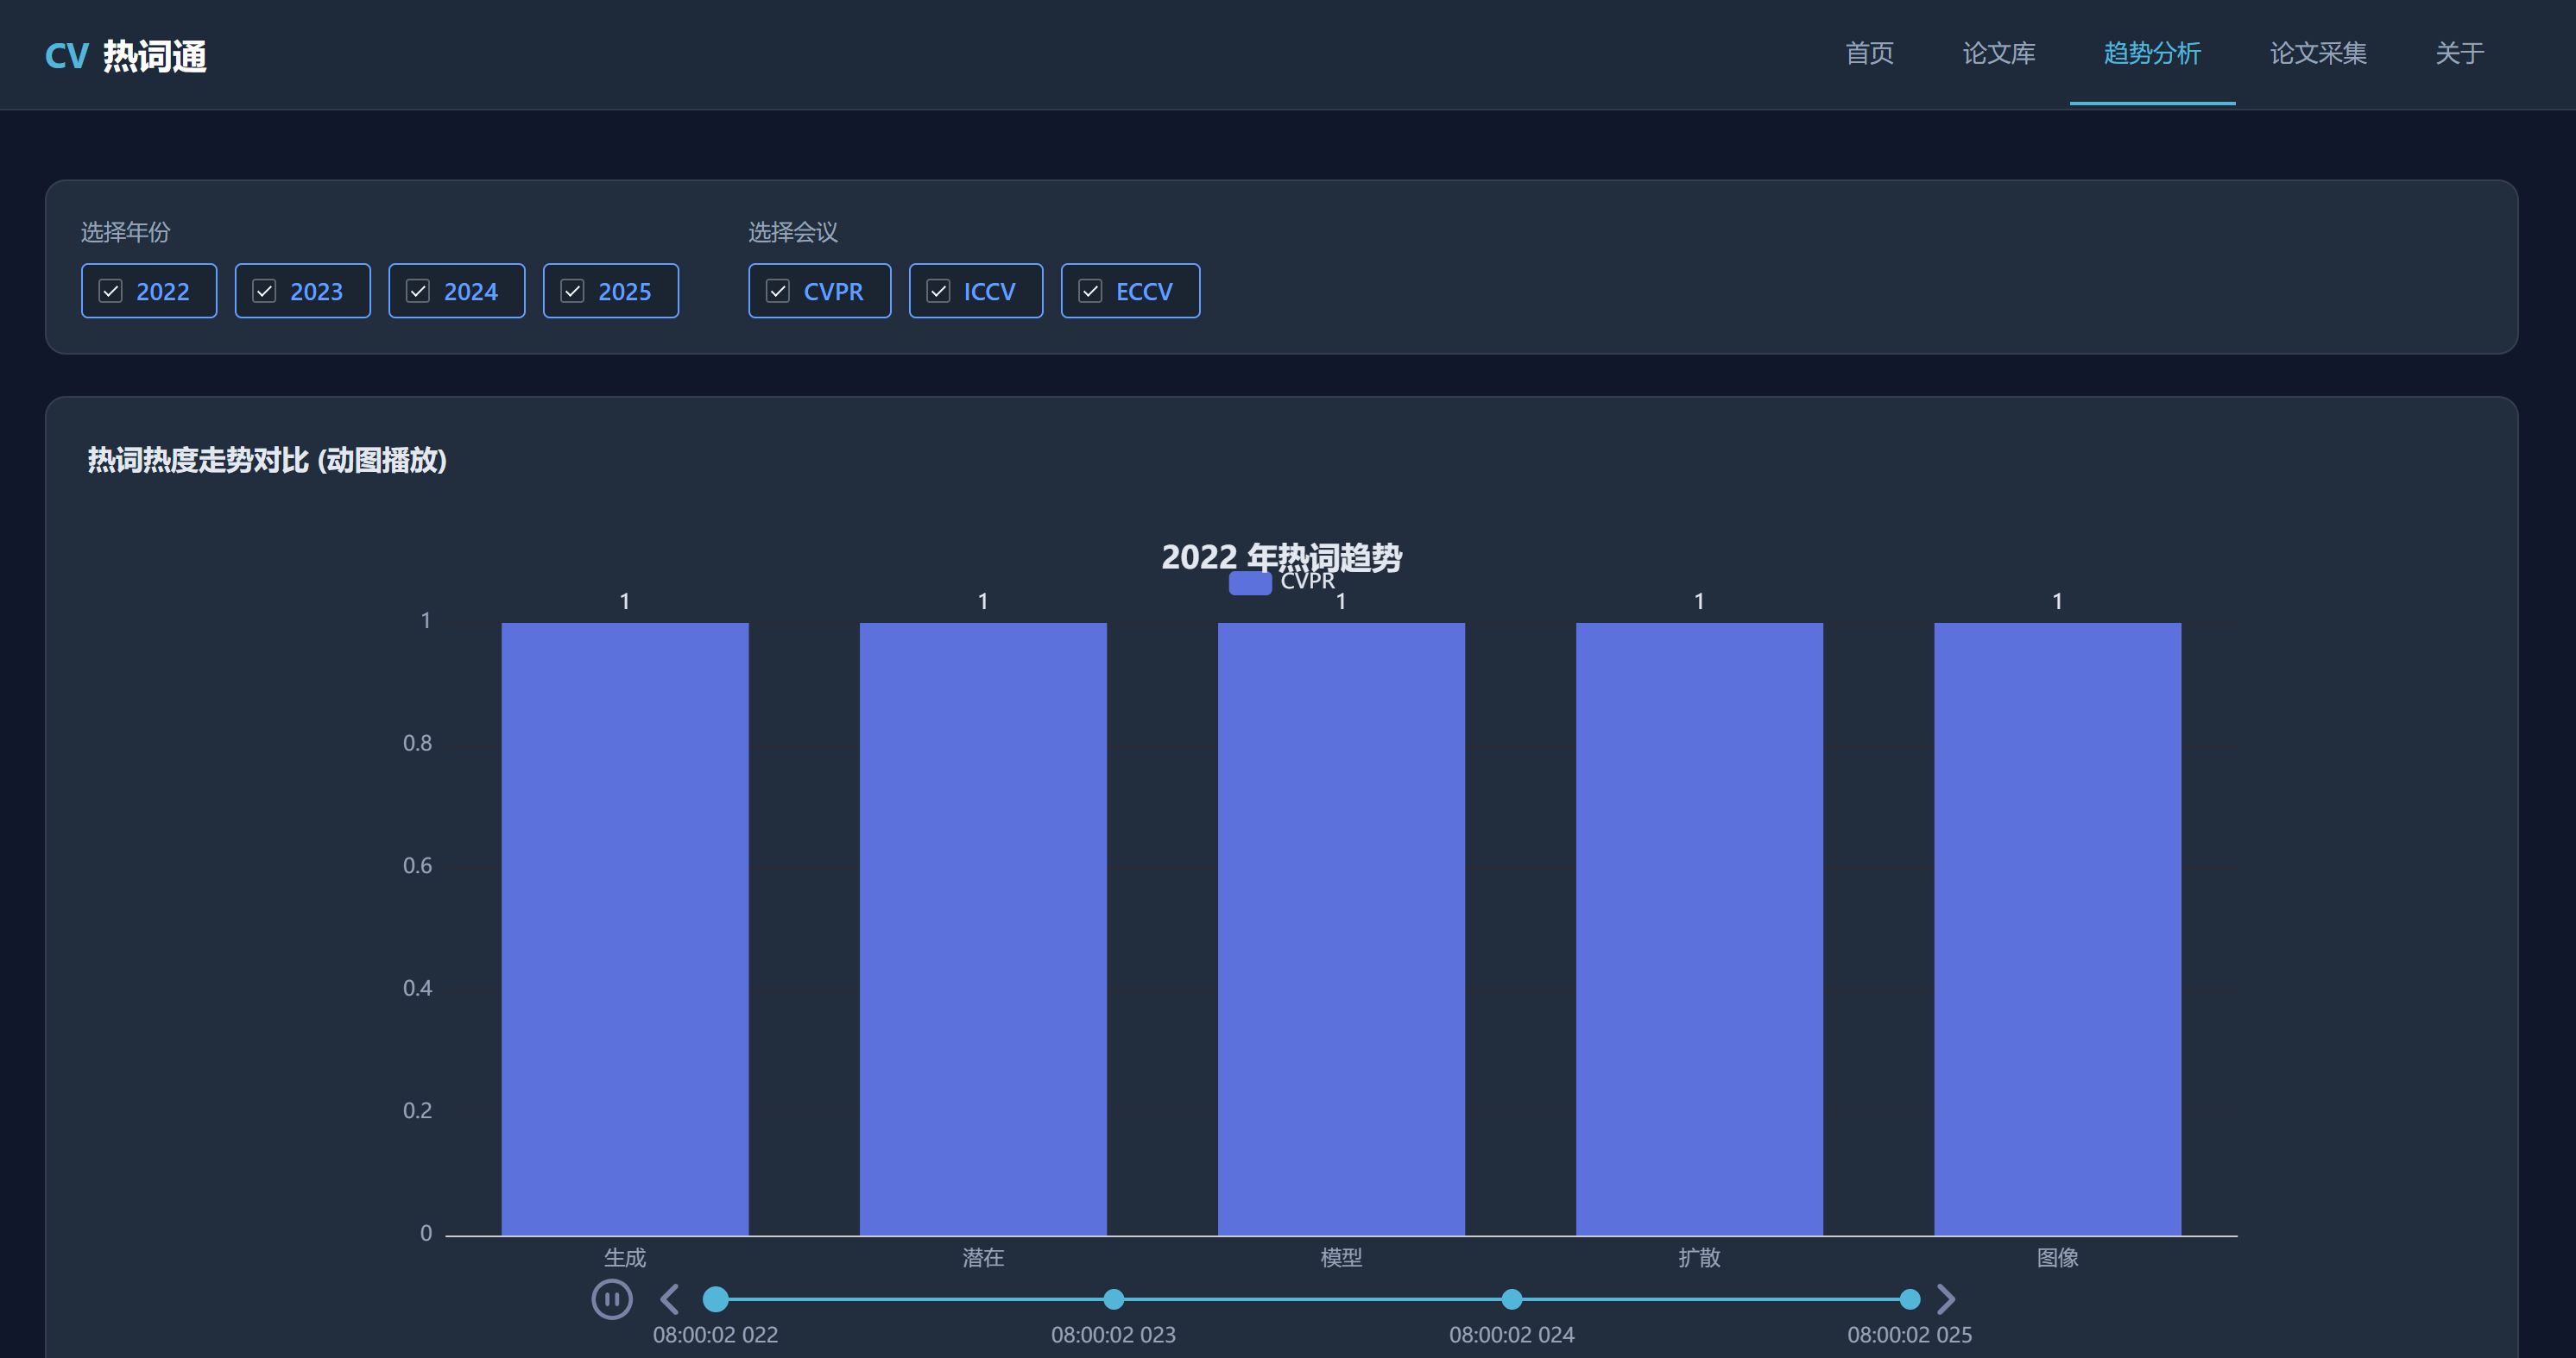The width and height of the screenshot is (2576, 1358).
Task: Switch to the 论文库 tab
Action: [x=1999, y=53]
